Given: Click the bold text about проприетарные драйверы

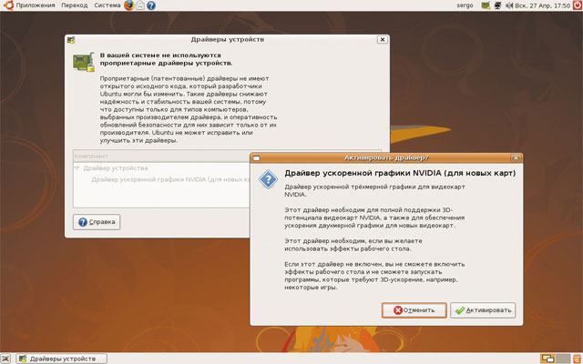Looking at the screenshot, I should 166,59.
